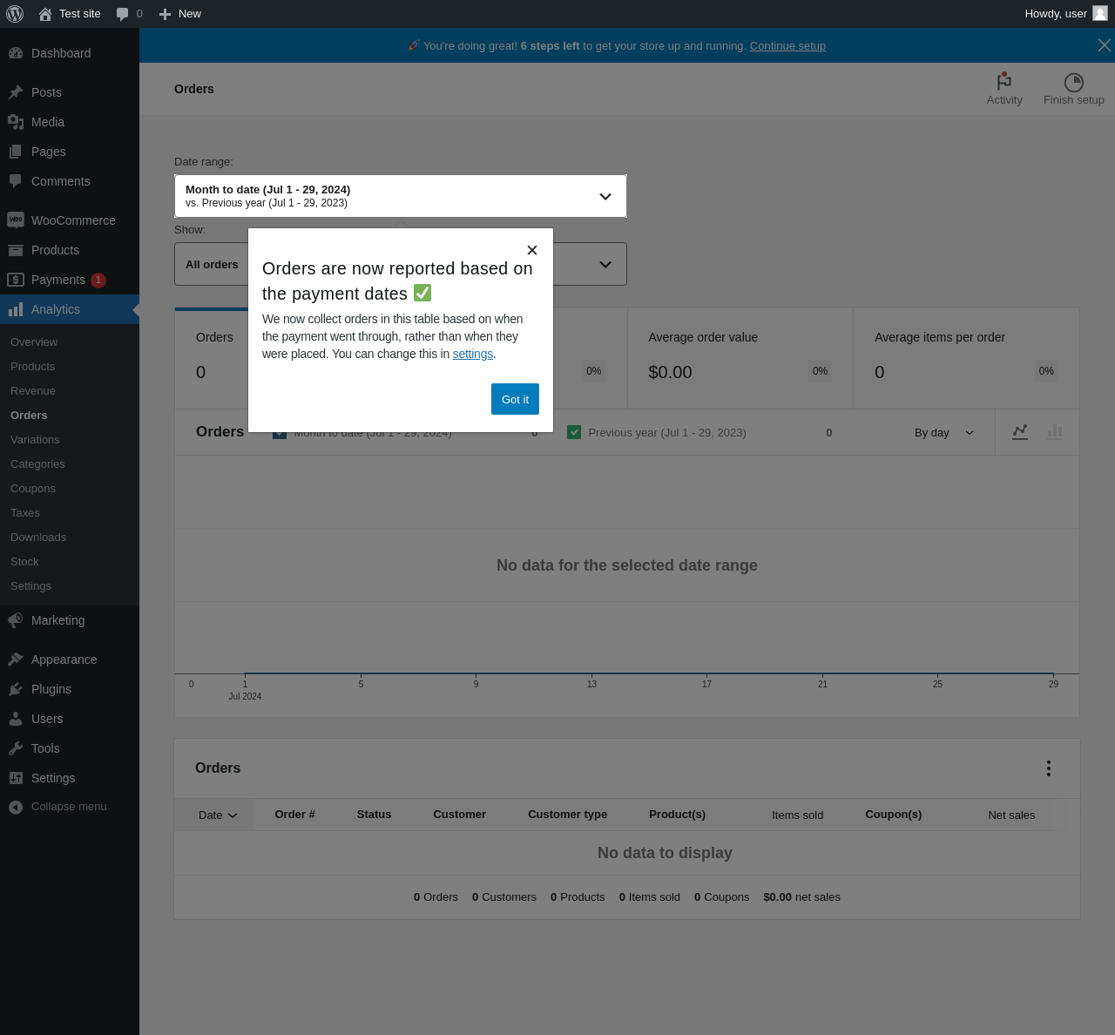Screen dimensions: 1115x1035
Task: Click the Marketing megaphone icon
Action: (16, 620)
